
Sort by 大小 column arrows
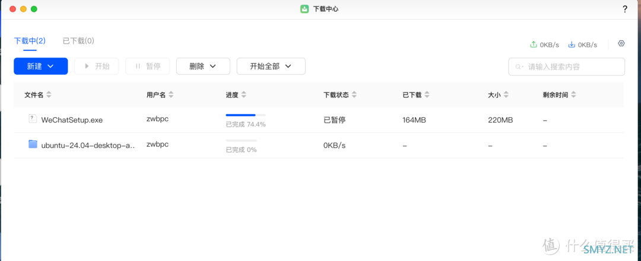pyautogui.click(x=506, y=95)
